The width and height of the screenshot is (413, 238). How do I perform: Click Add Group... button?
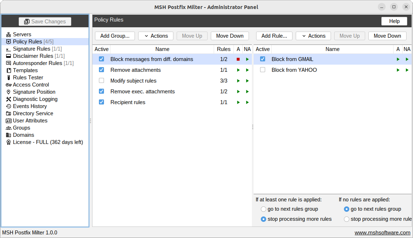coord(115,36)
